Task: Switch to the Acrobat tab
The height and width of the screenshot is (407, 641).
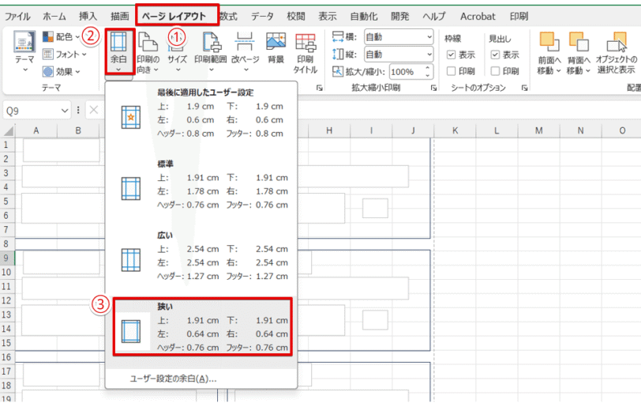Action: pyautogui.click(x=478, y=17)
